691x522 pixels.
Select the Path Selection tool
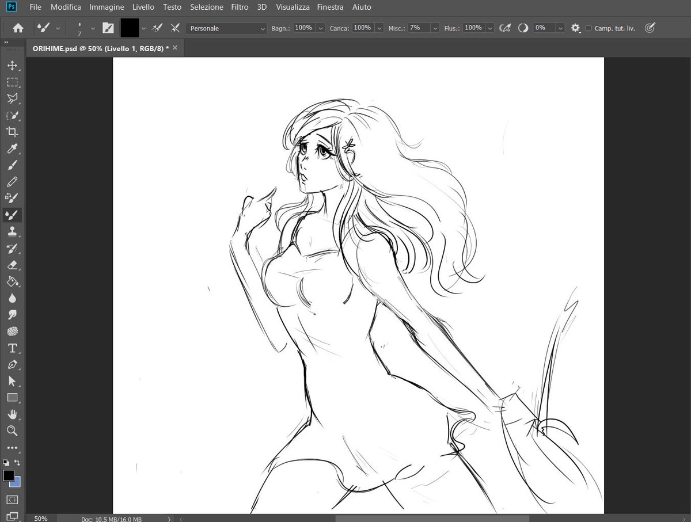click(x=12, y=381)
